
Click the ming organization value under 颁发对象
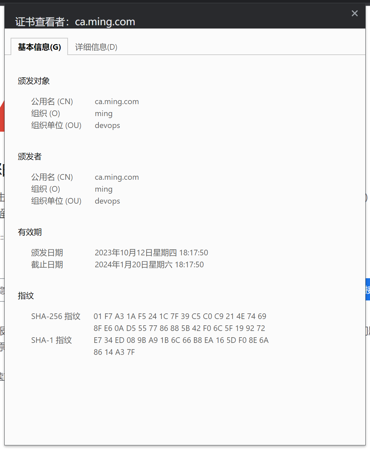(x=103, y=113)
